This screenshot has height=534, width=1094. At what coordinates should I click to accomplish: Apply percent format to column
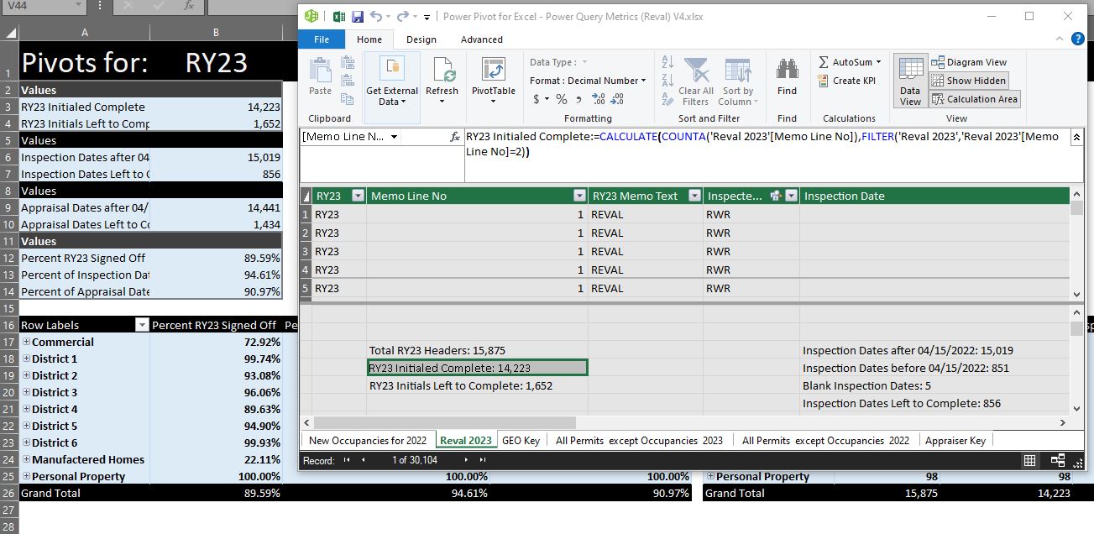click(x=562, y=99)
